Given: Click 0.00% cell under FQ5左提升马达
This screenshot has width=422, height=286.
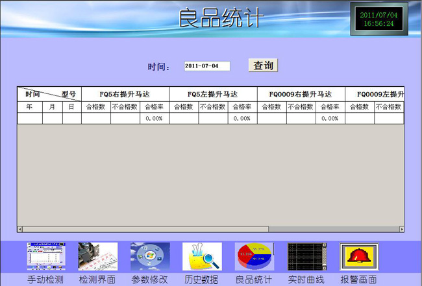Looking at the screenshot, I should [243, 118].
